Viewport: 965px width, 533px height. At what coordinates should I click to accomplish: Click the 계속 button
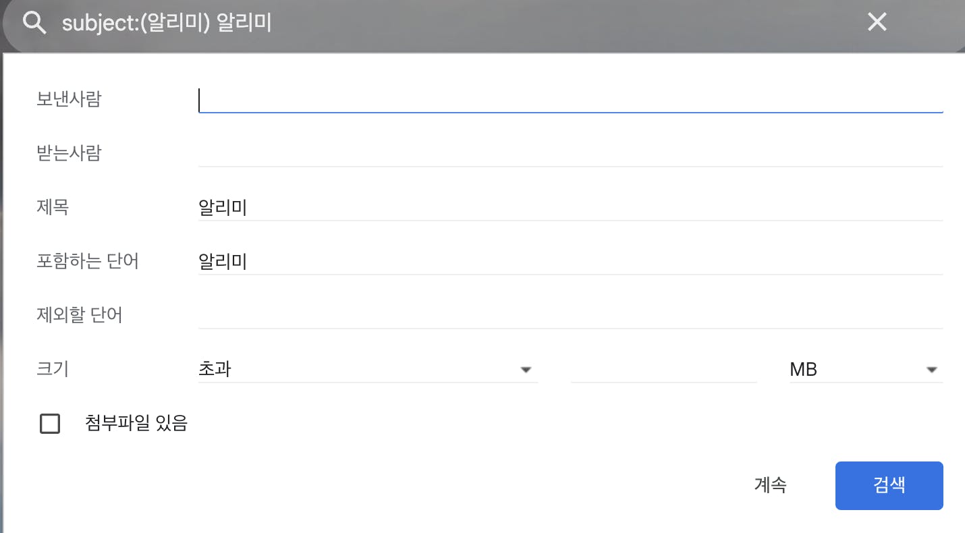(x=770, y=485)
